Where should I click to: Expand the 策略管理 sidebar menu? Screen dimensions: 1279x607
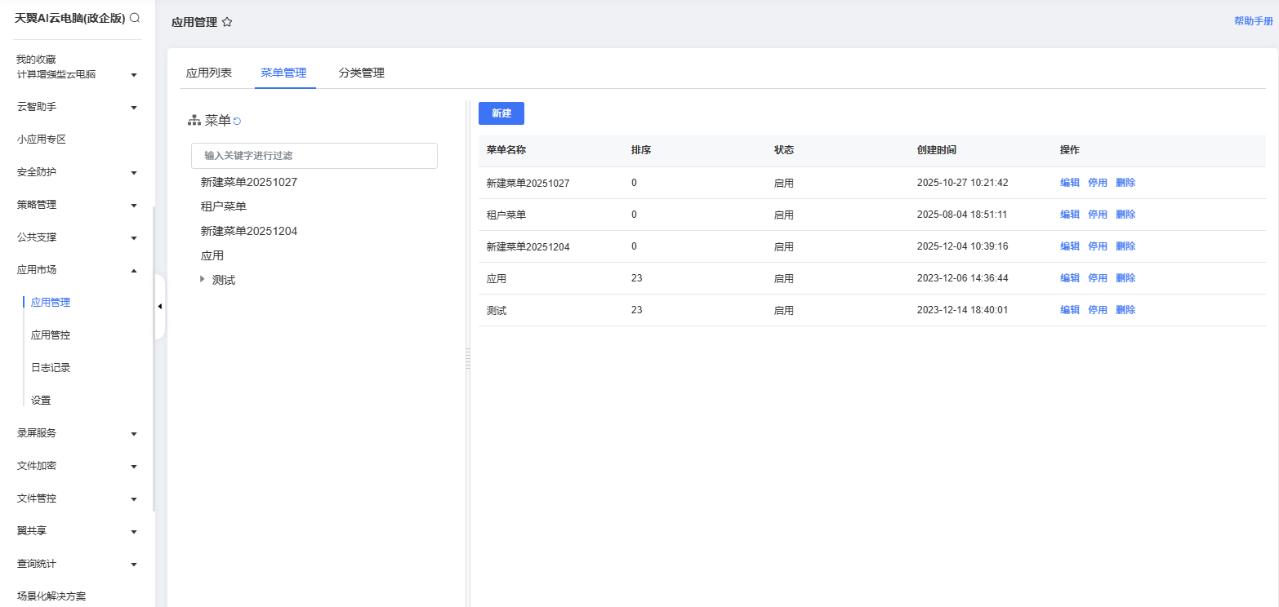[134, 206]
